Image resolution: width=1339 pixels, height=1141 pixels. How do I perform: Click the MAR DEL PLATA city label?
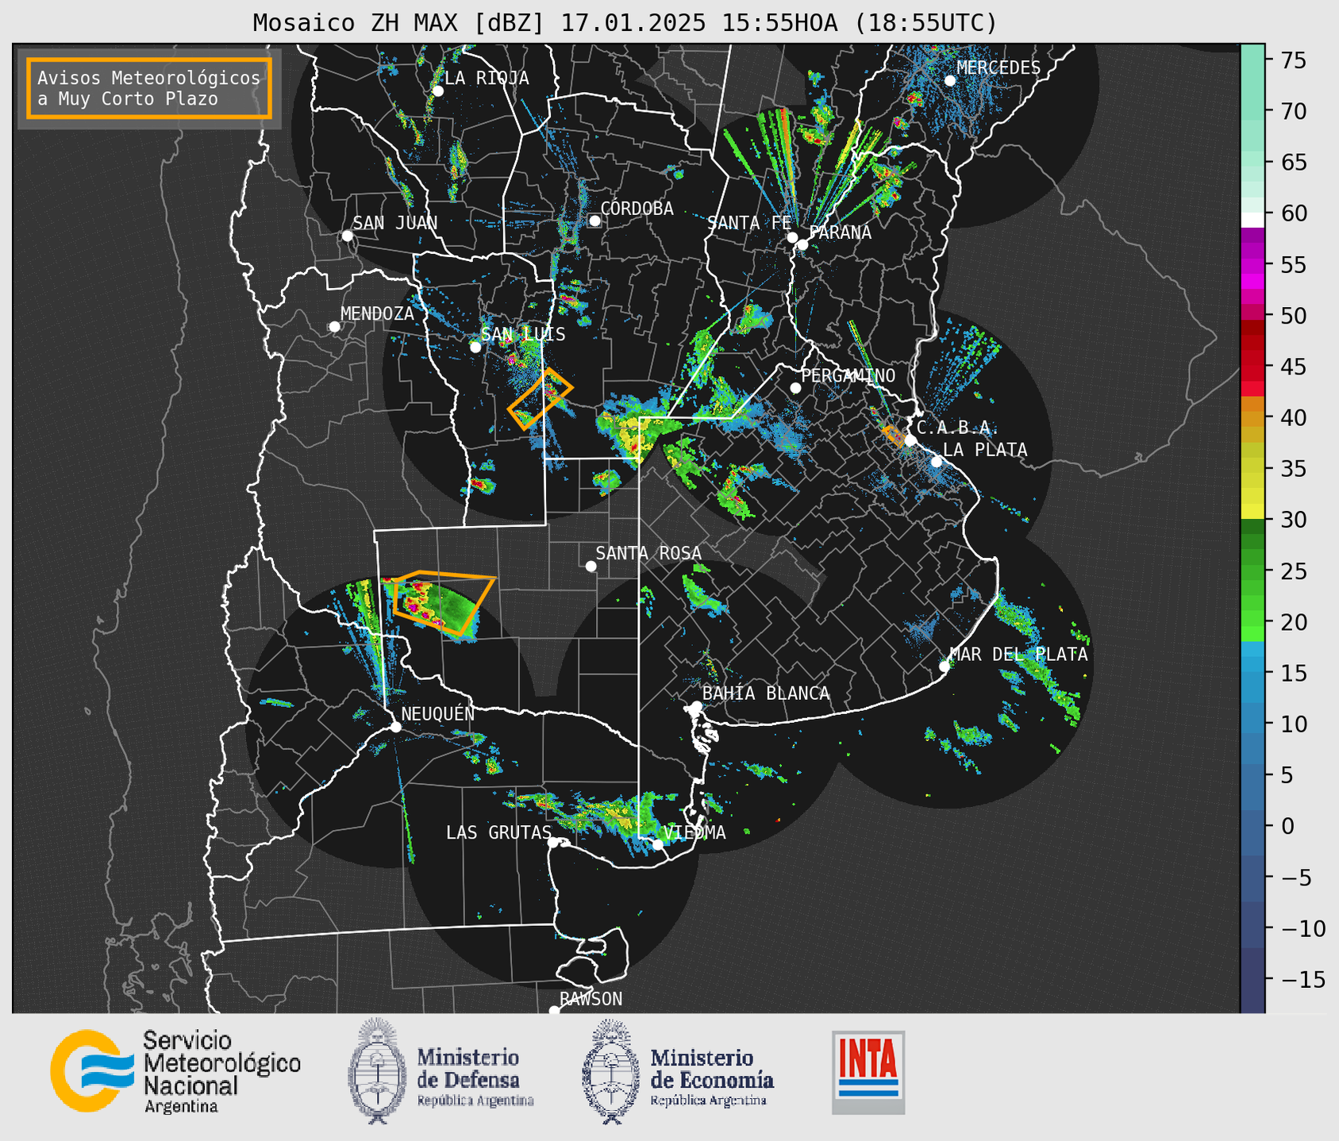click(1019, 655)
